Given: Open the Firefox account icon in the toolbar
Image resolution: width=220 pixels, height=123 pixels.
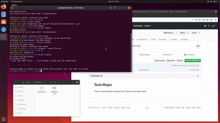Looking at the screenshot, I should (x=211, y=20).
